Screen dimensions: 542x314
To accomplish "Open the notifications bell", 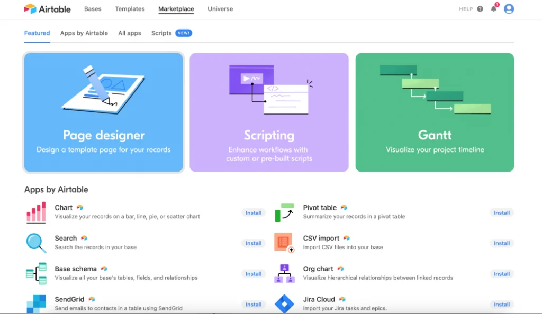I will 494,9.
